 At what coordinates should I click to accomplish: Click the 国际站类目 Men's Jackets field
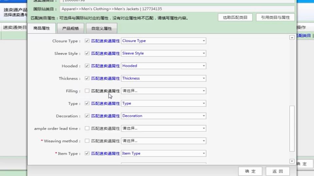(177, 9)
